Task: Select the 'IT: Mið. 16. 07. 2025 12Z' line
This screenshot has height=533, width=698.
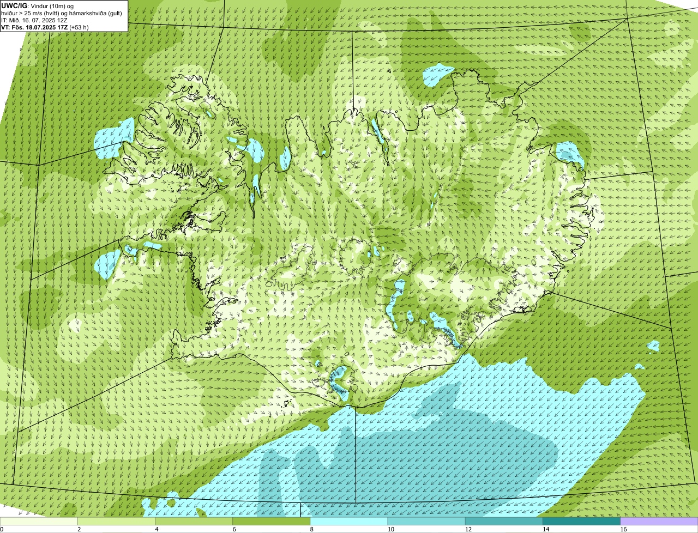Action: click(x=34, y=20)
